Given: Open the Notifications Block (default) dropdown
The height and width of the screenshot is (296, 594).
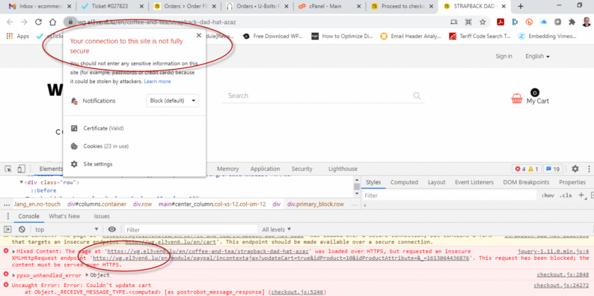Looking at the screenshot, I should coord(172,101).
